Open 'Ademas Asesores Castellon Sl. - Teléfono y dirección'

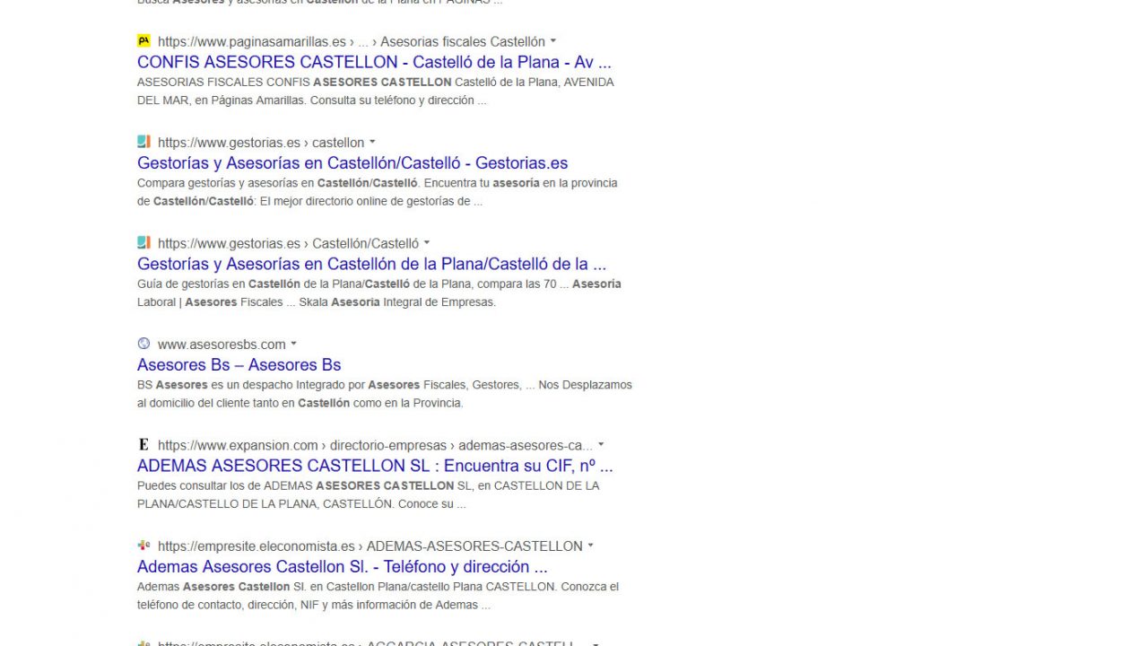pyautogui.click(x=342, y=567)
